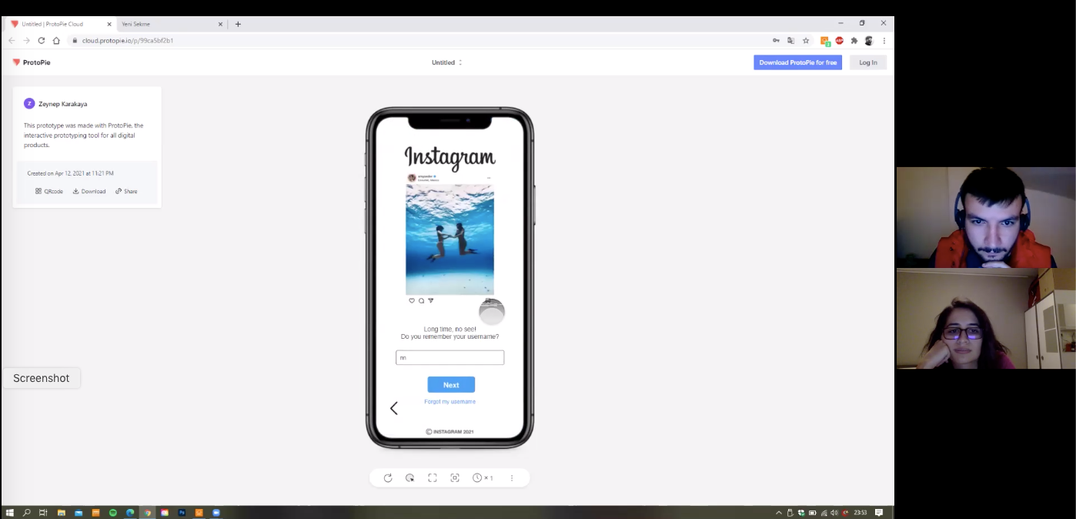Click the Download link in the info card
The width and height of the screenshot is (1076, 519).
tap(89, 191)
